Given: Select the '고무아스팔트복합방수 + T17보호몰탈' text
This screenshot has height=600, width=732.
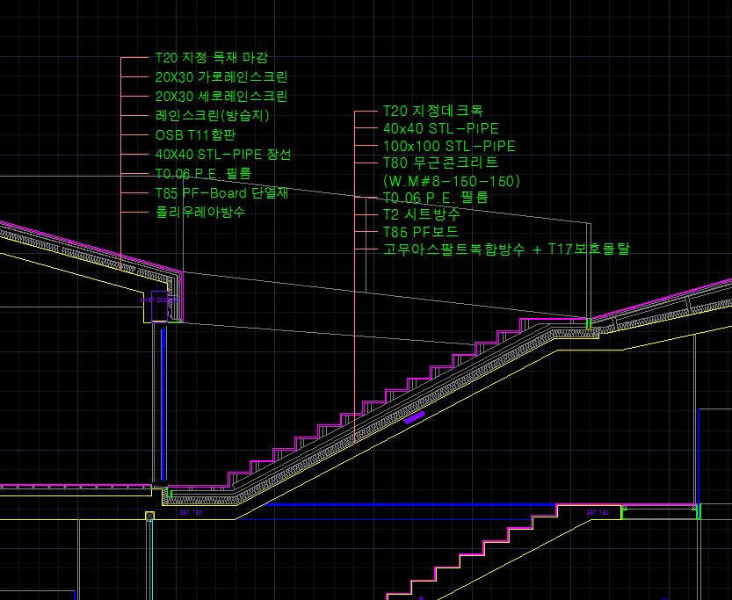Looking at the screenshot, I should [506, 249].
